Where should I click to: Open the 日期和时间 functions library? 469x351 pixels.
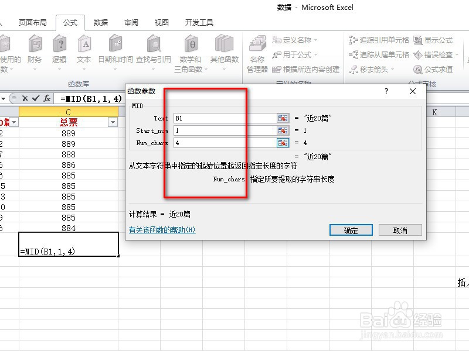pos(115,52)
